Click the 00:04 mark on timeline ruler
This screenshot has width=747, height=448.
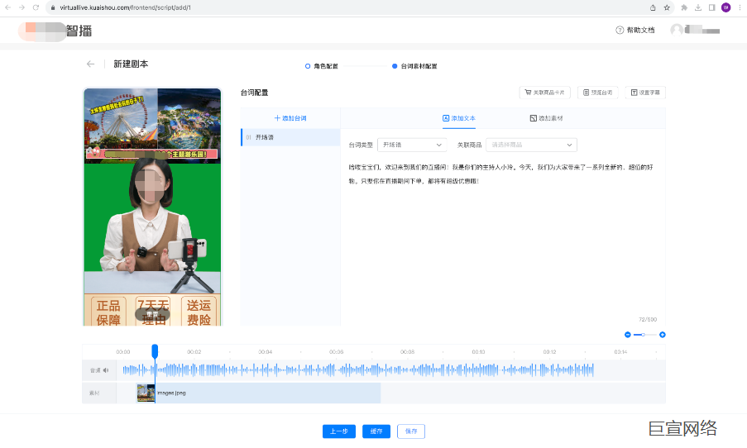point(266,352)
